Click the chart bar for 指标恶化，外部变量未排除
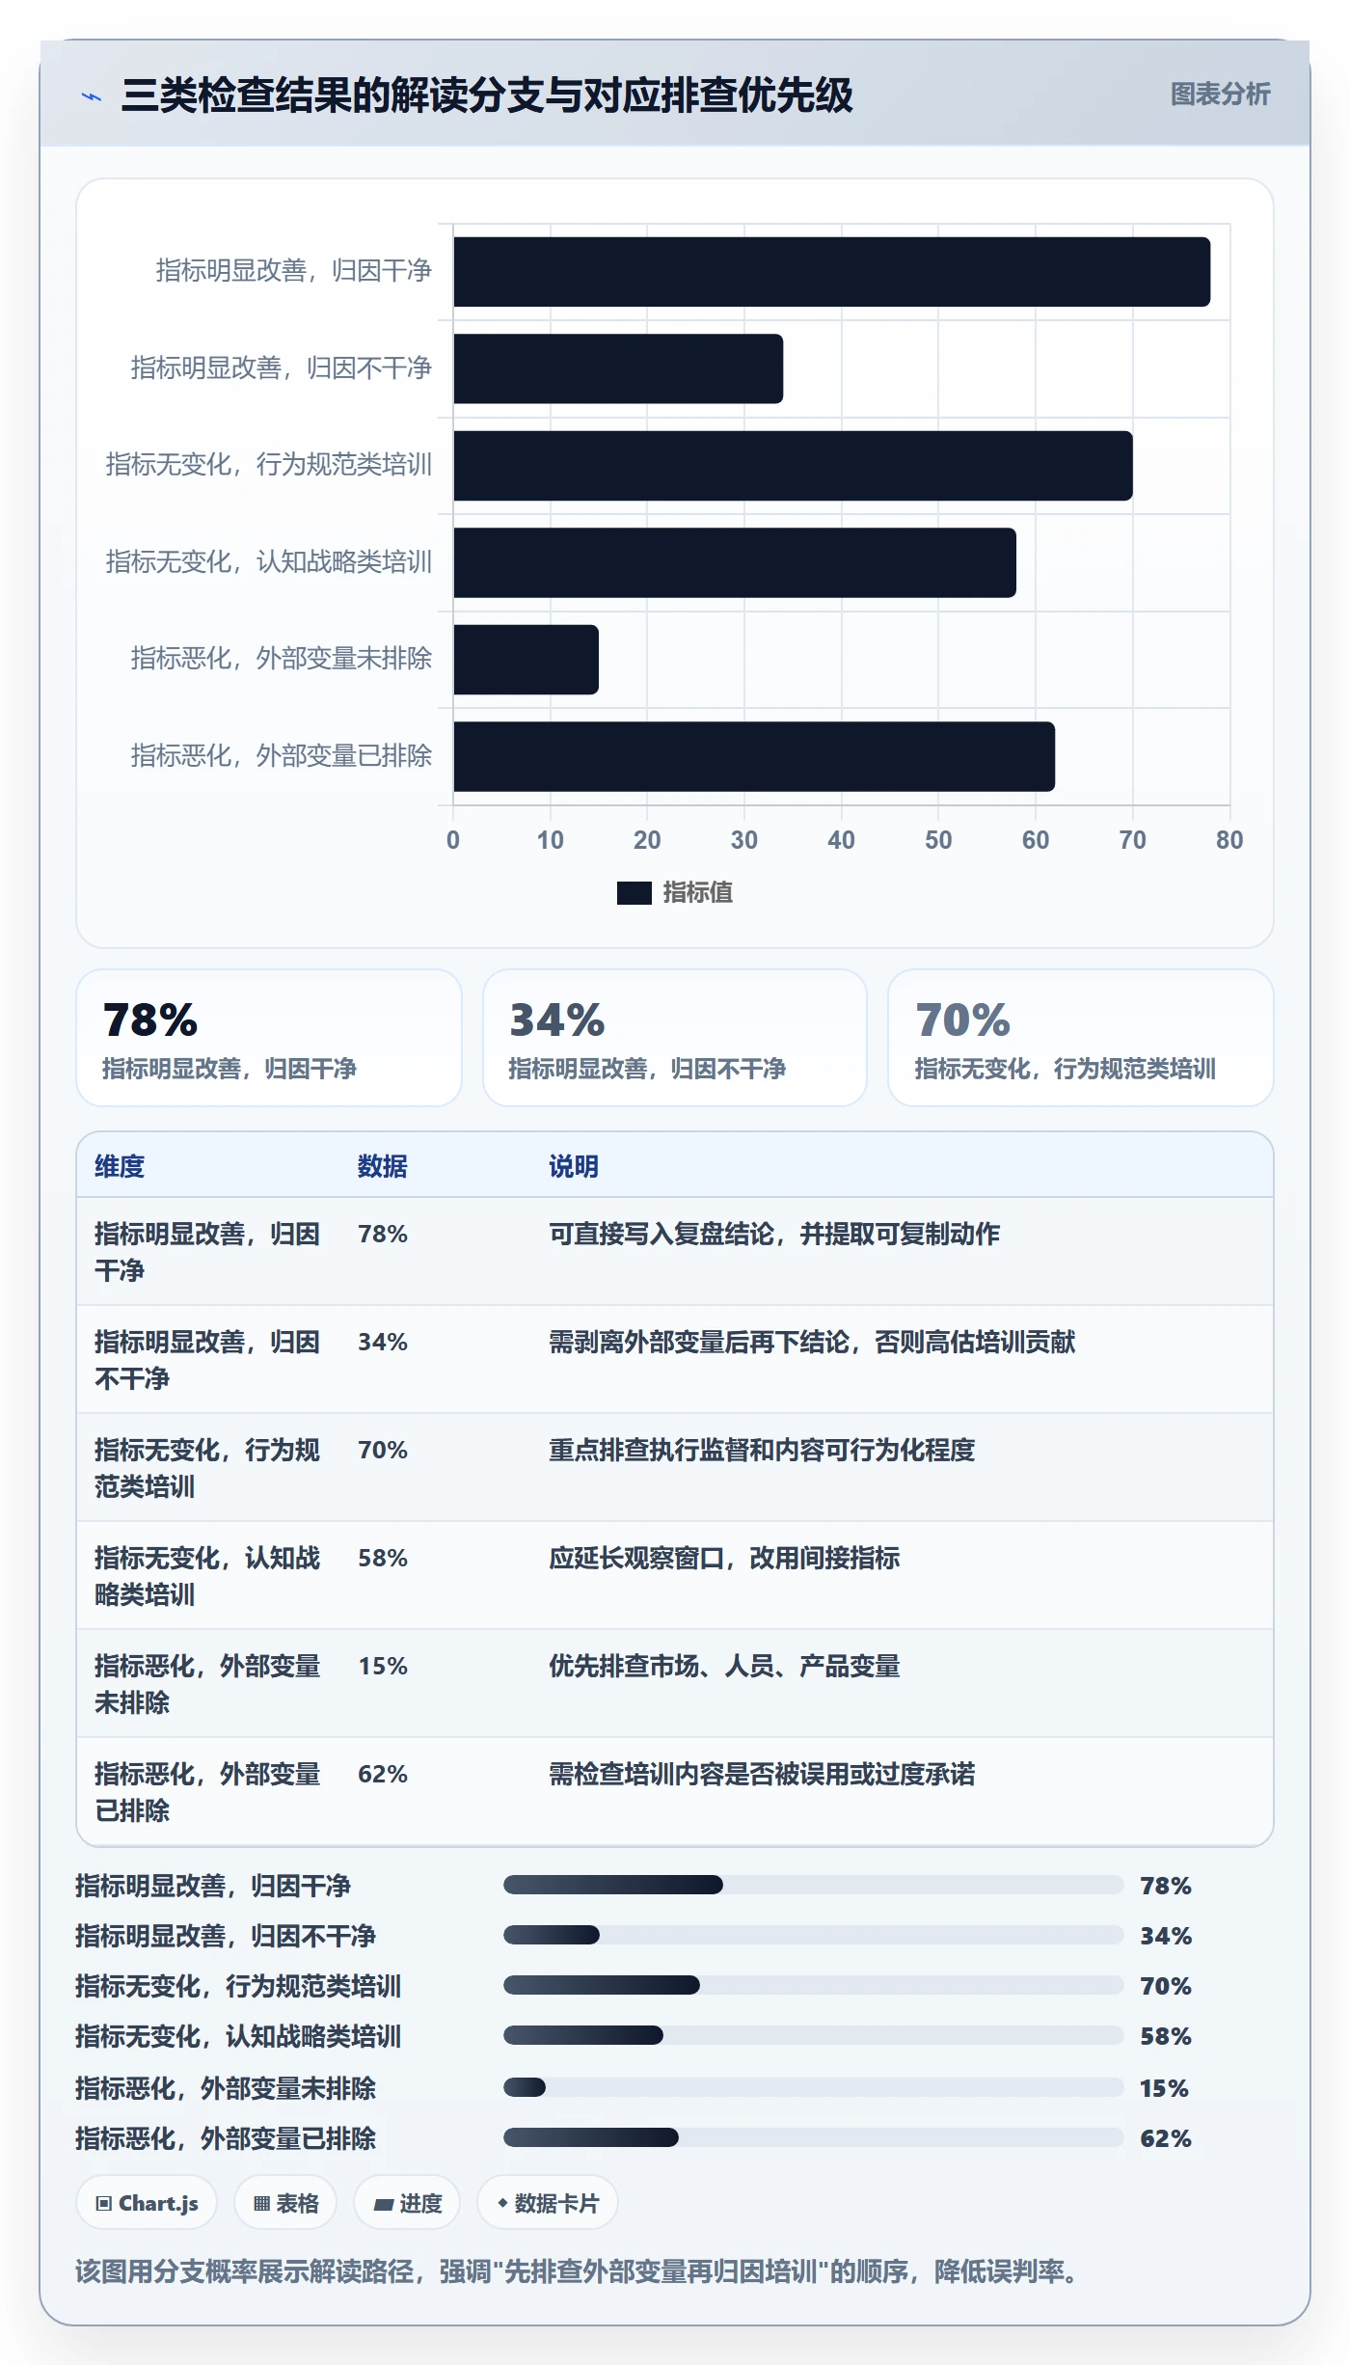1350x2365 pixels. pos(526,660)
